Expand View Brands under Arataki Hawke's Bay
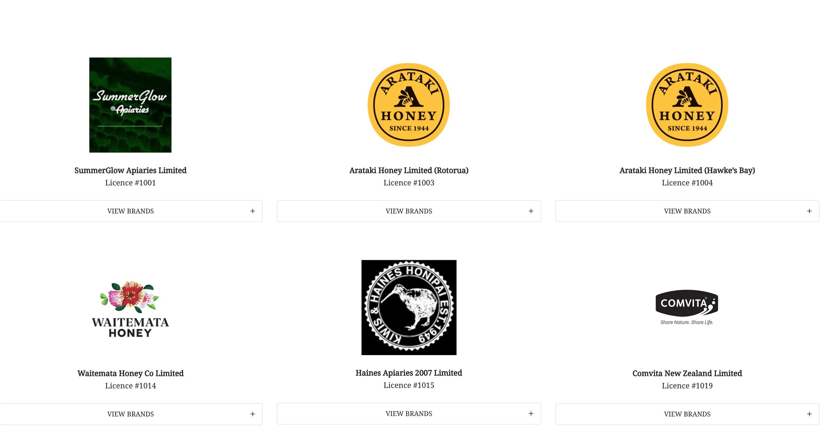838x444 pixels. click(x=687, y=211)
